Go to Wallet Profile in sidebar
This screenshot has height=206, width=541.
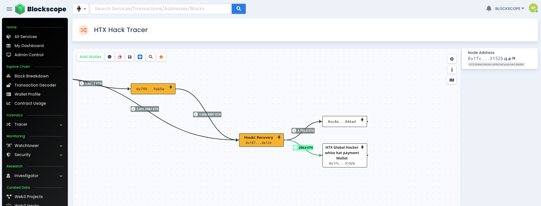tap(27, 94)
